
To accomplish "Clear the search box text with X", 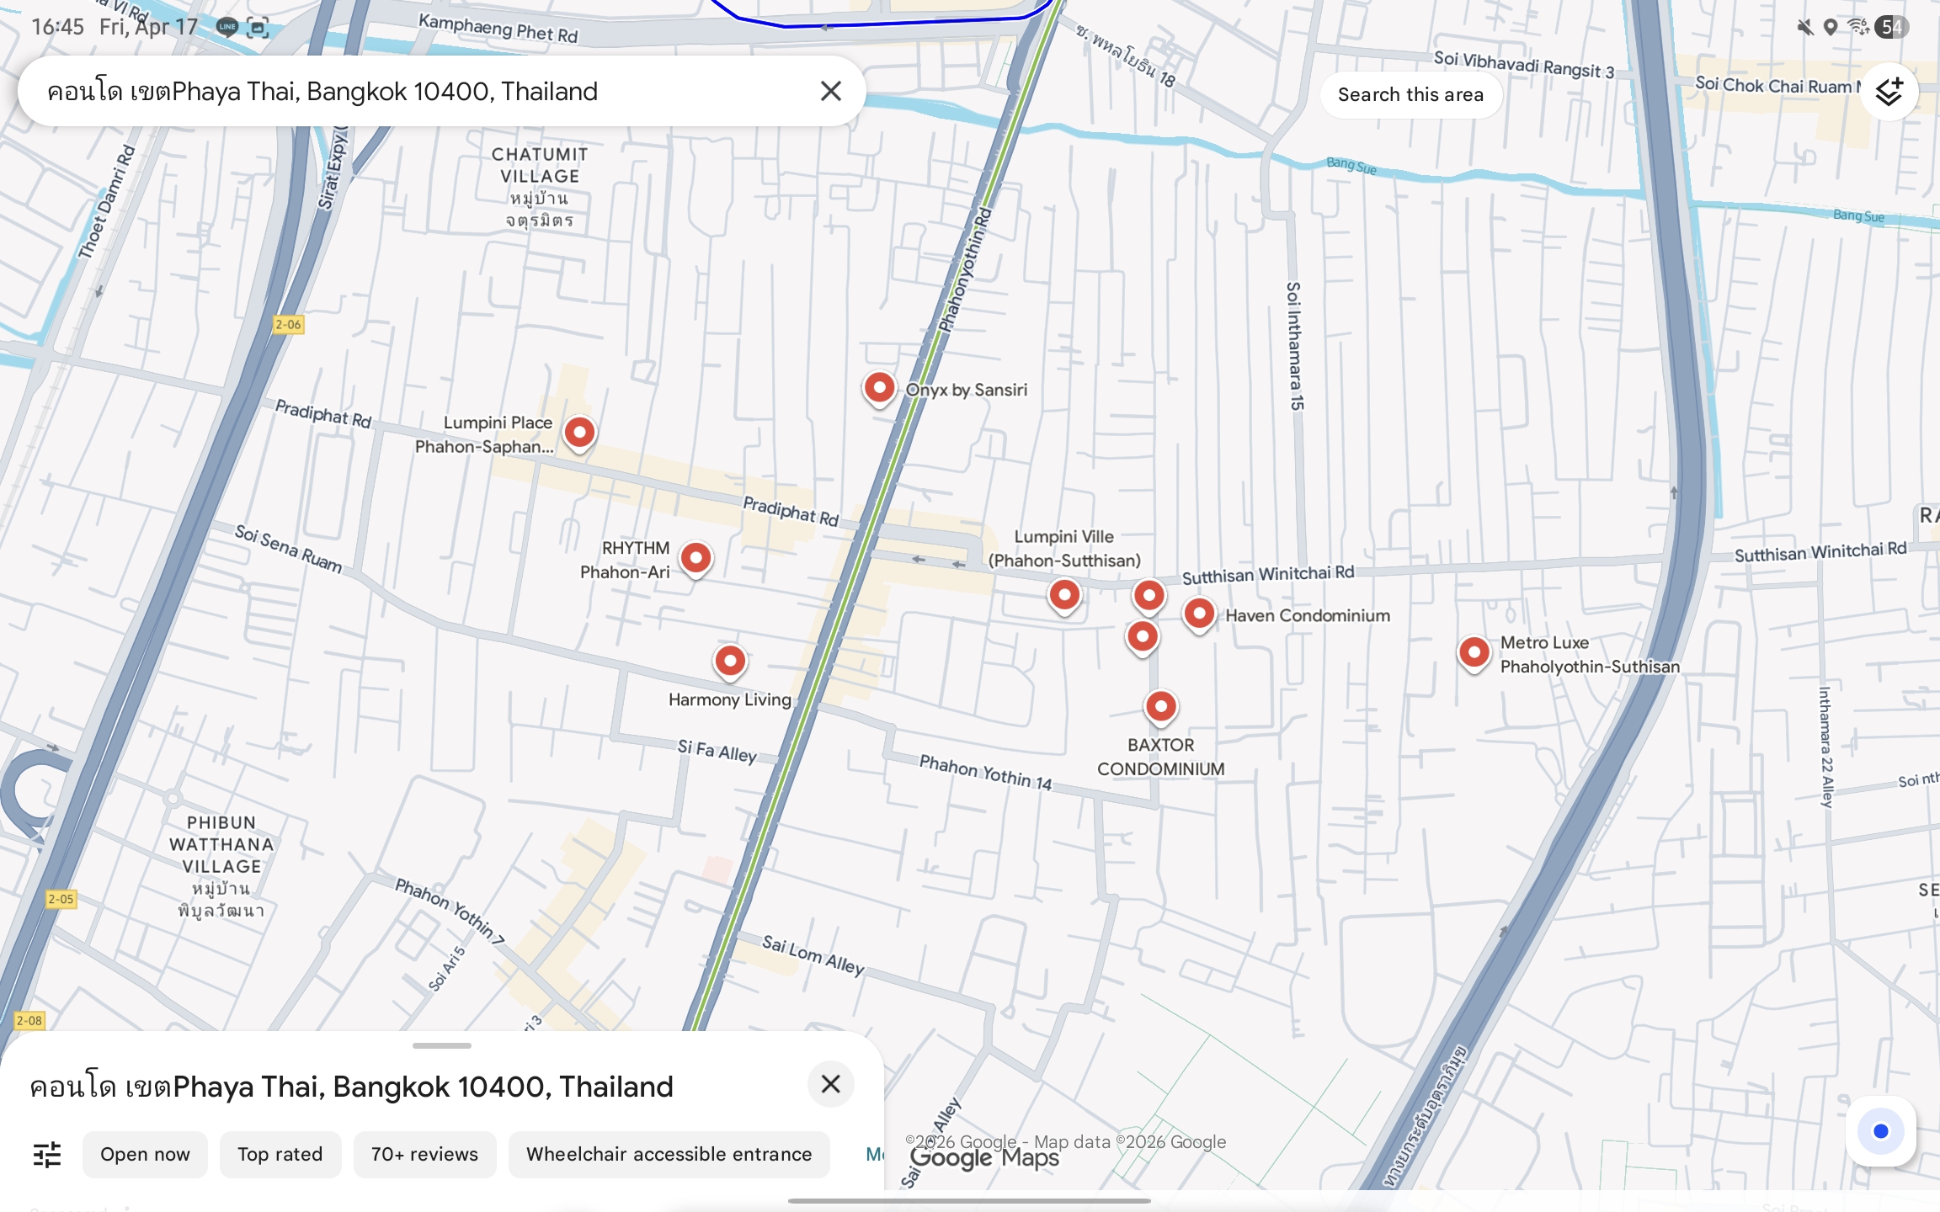I will point(830,91).
